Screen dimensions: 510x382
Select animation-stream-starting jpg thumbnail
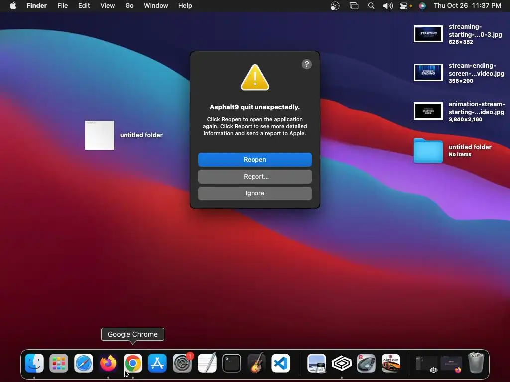(428, 111)
